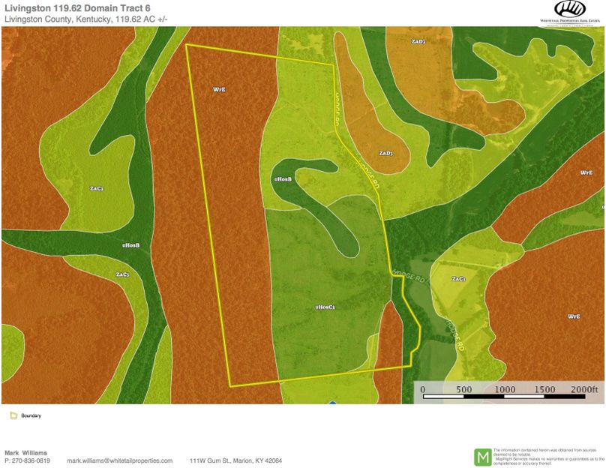Select the ZaD1 label at top of map

[x=417, y=43]
